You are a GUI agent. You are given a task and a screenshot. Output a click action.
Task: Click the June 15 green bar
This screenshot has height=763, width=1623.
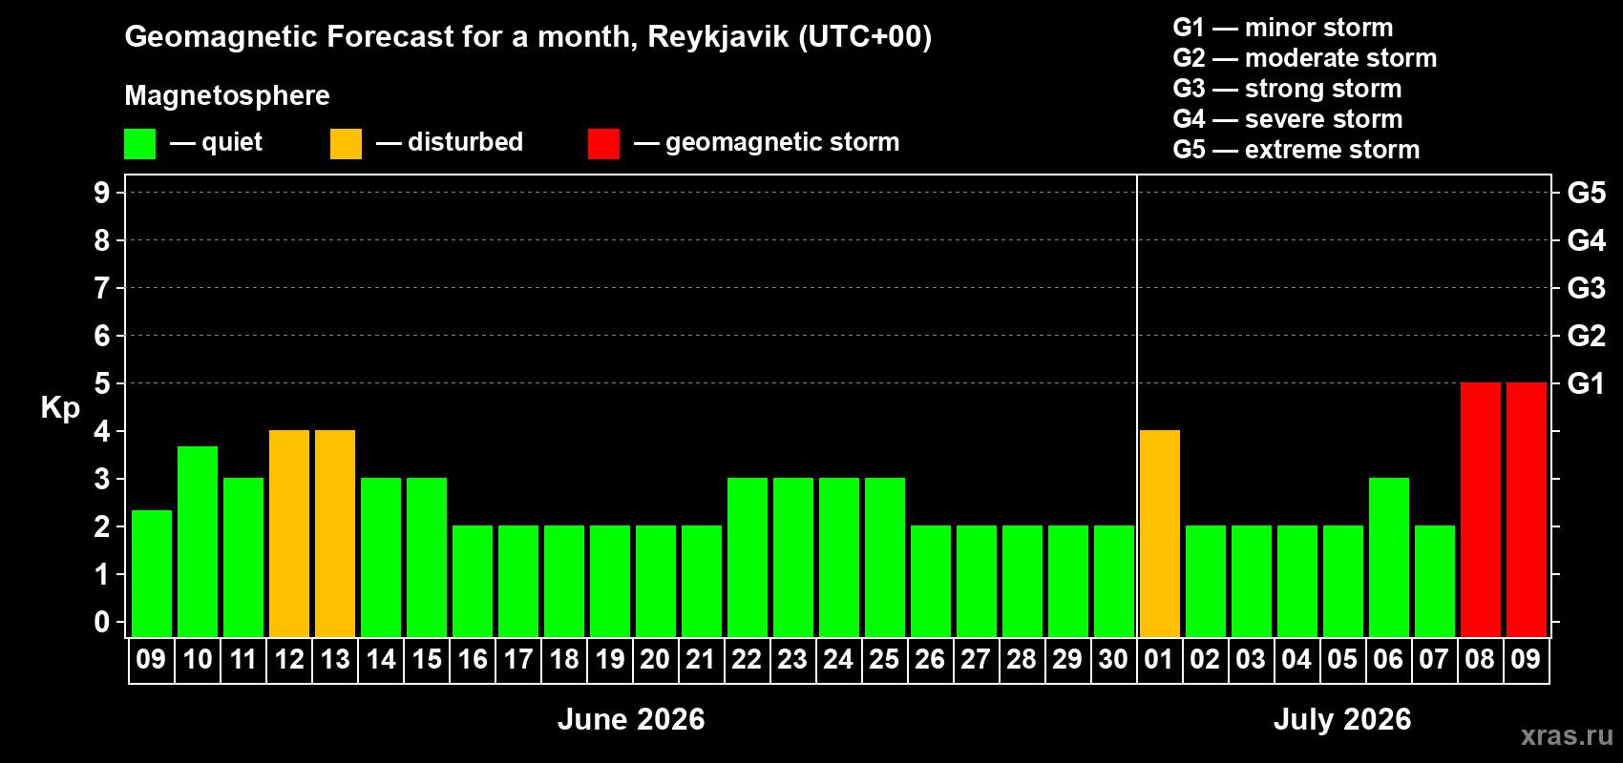[427, 557]
